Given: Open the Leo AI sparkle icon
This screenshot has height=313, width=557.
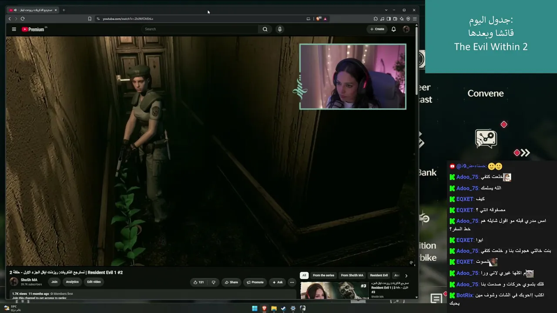Looking at the screenshot, I should [402, 19].
